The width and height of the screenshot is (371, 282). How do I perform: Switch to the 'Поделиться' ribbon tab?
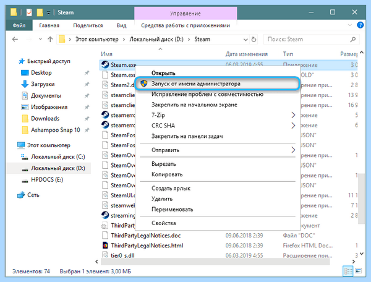point(88,25)
